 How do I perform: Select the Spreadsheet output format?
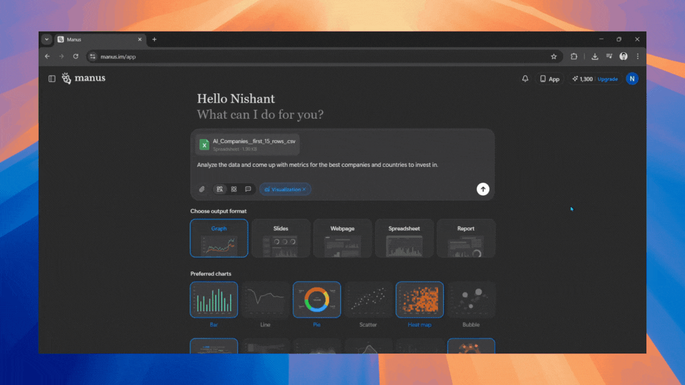tap(404, 238)
